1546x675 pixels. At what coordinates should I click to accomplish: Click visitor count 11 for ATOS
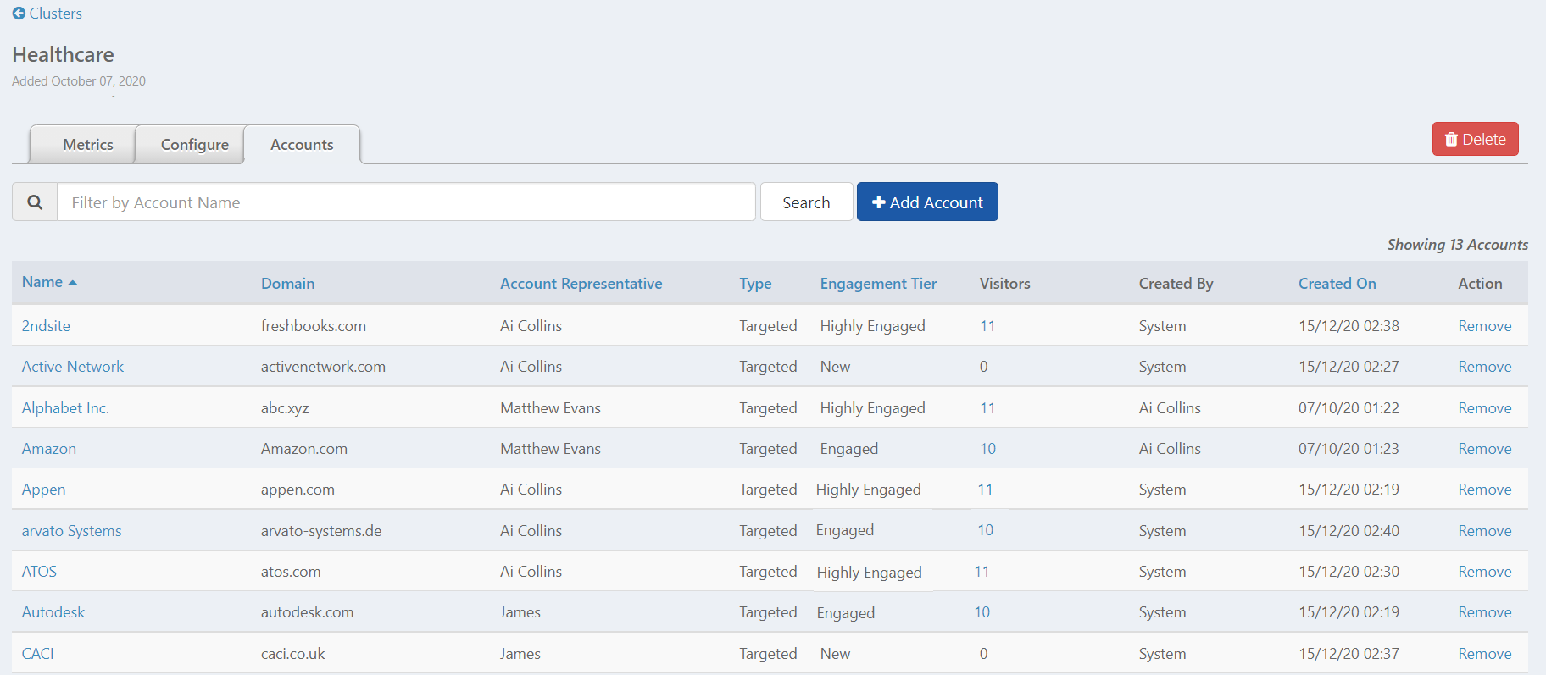(982, 572)
